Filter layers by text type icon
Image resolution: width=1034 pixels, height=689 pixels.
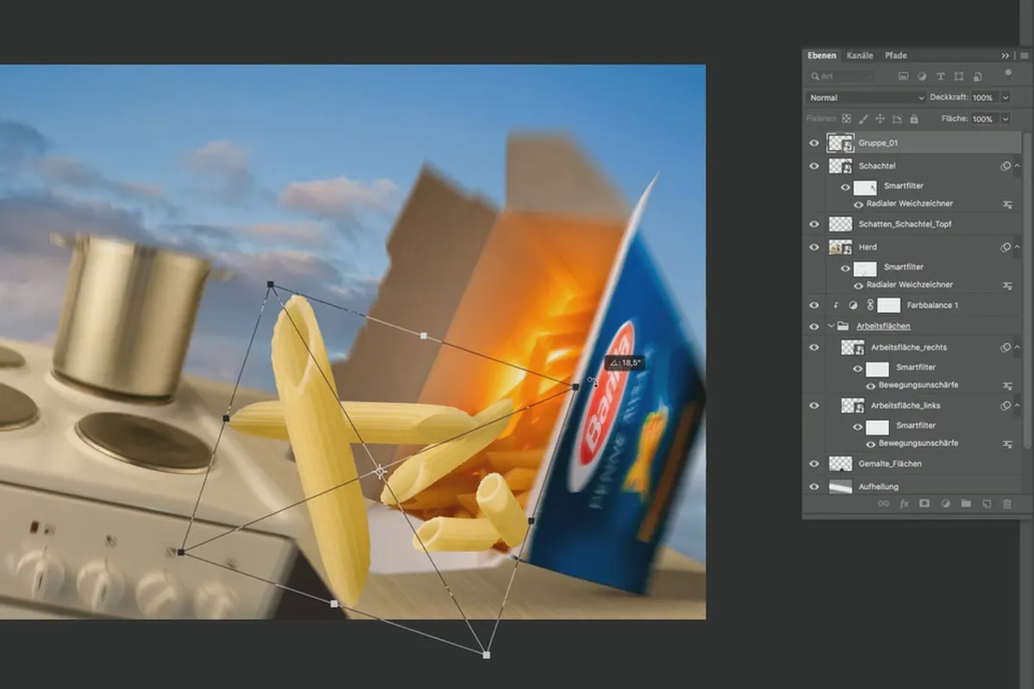[x=940, y=76]
